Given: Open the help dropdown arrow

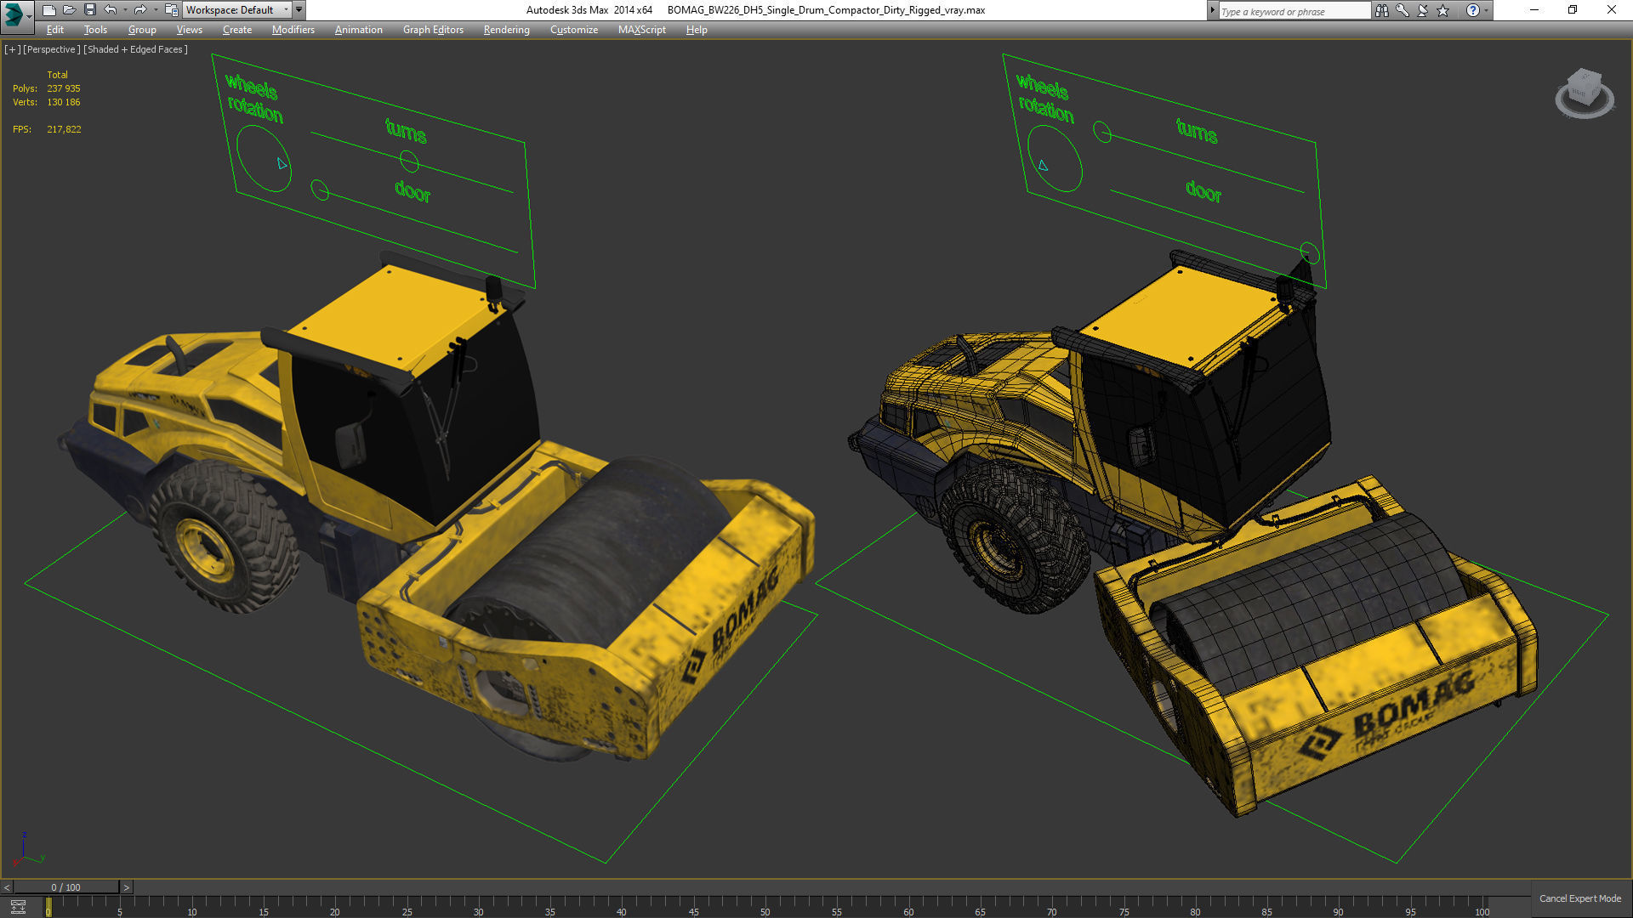Looking at the screenshot, I should 1486,10.
